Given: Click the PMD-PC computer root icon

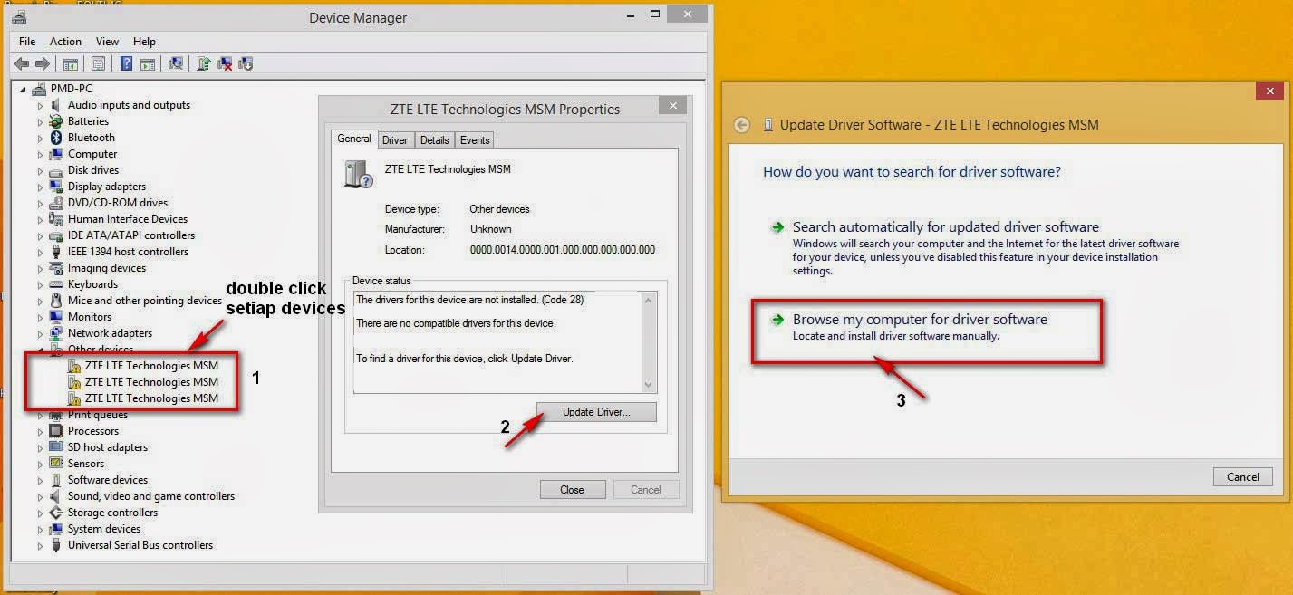Looking at the screenshot, I should point(39,89).
